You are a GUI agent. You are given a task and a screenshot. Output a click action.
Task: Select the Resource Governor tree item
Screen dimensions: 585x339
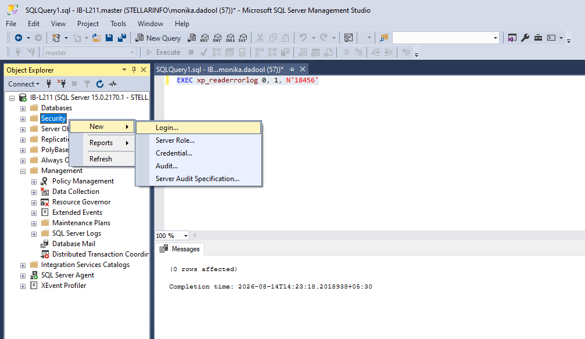point(81,202)
